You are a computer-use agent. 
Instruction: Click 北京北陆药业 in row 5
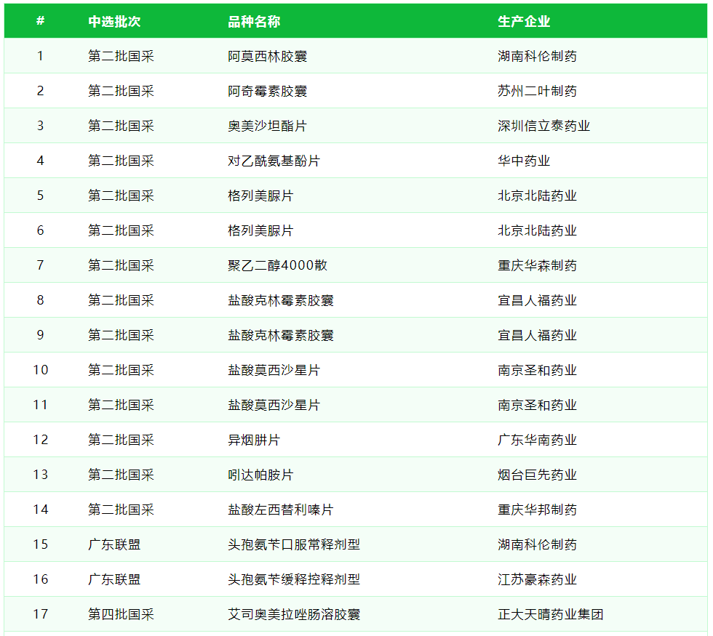(537, 196)
